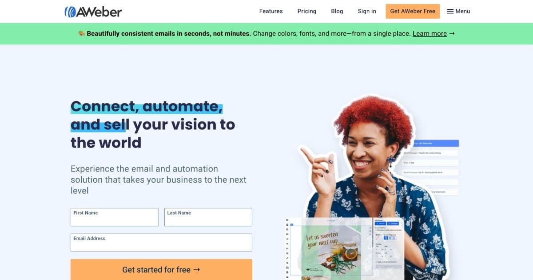The height and width of the screenshot is (280, 533).
Task: Click the blue On Subscribe workflow bar
Action: click(x=435, y=144)
